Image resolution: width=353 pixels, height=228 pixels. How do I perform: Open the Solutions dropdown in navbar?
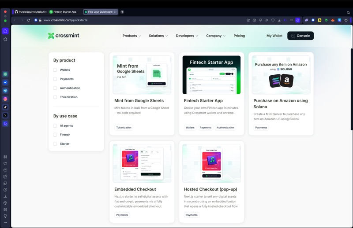(158, 36)
